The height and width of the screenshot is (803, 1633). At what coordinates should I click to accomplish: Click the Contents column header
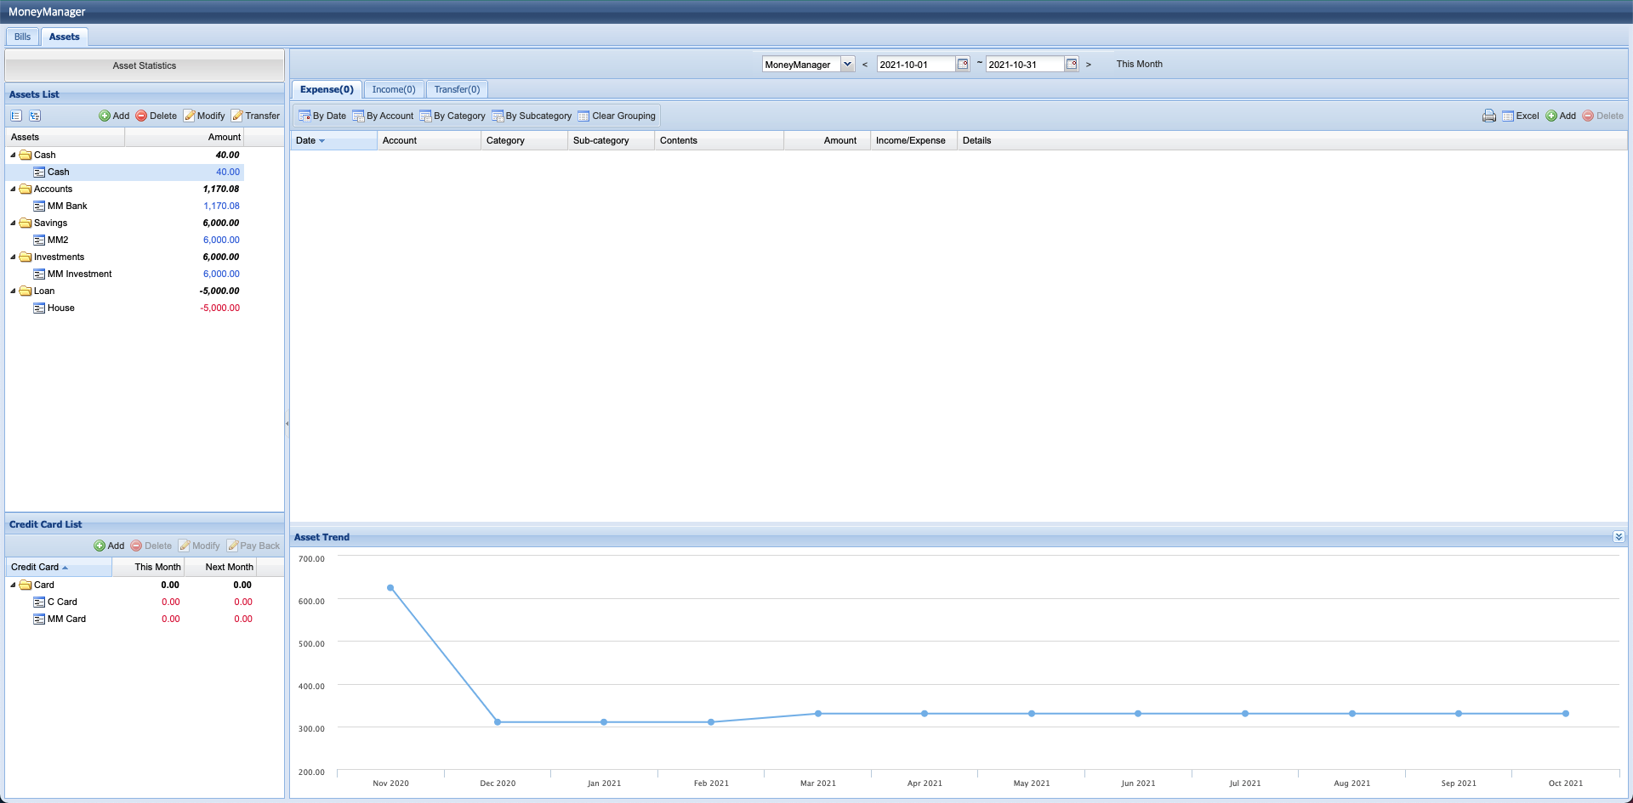pyautogui.click(x=720, y=140)
